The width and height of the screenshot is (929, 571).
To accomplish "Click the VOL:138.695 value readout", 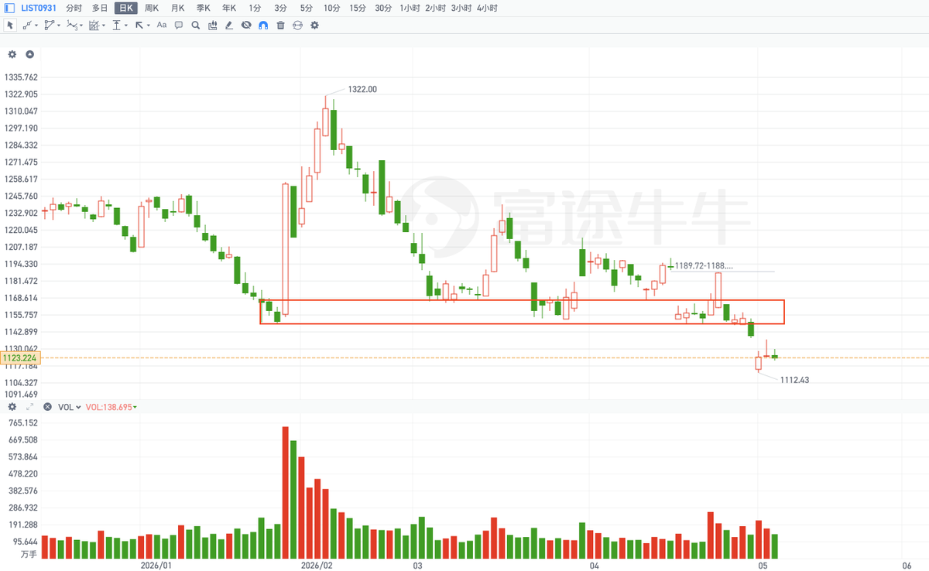I will (x=108, y=406).
